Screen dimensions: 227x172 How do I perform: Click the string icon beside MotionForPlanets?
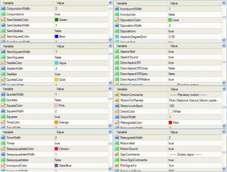117,100
